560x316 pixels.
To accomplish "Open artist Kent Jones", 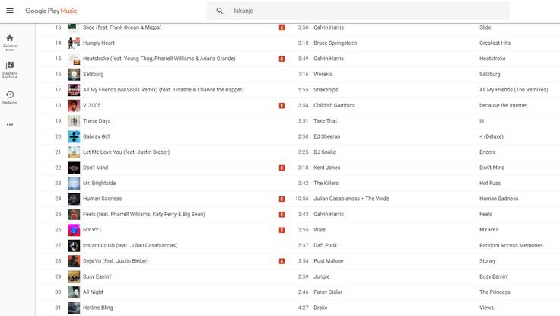I will click(x=326, y=168).
